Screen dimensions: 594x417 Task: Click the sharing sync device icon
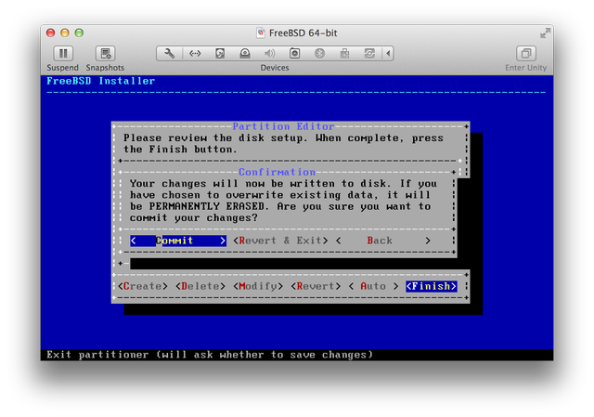coord(369,54)
